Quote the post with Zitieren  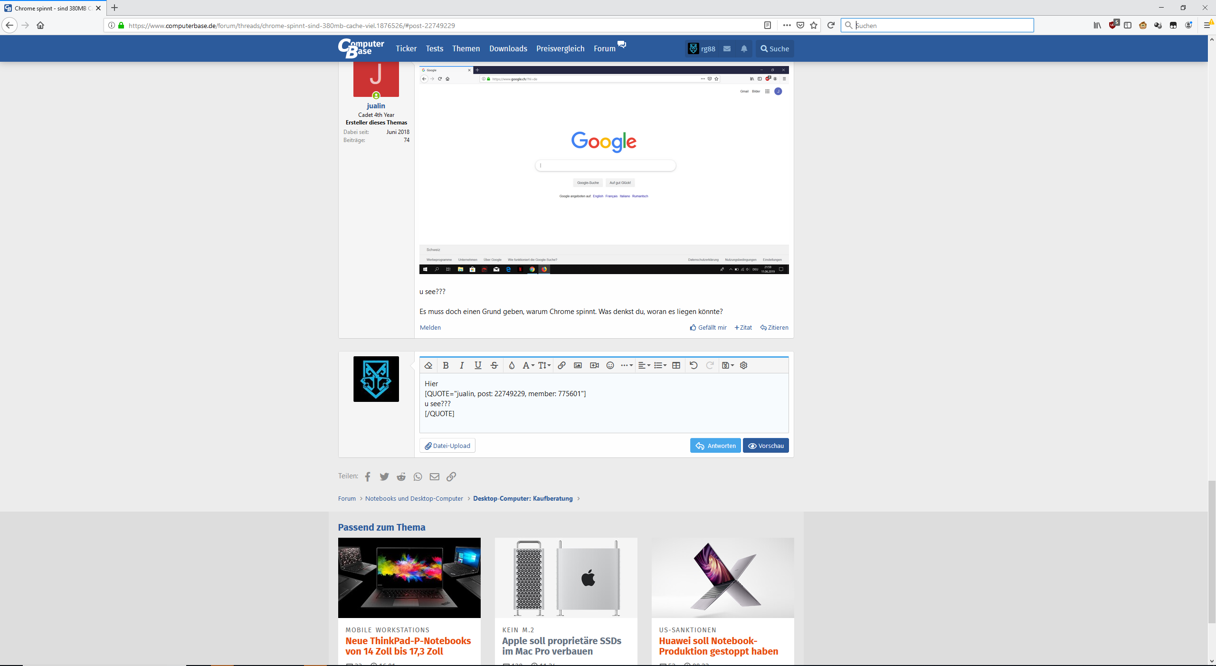coord(774,327)
